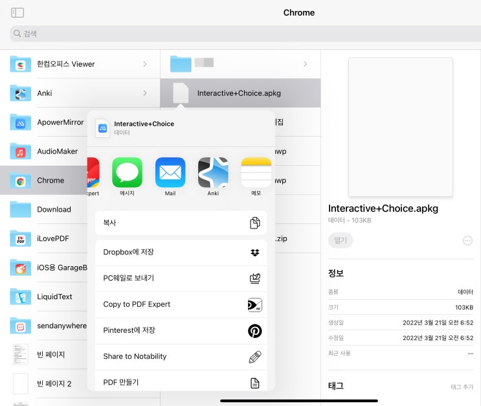Open the blurred-name folder in middle column
481x406 pixels.
pyautogui.click(x=241, y=64)
